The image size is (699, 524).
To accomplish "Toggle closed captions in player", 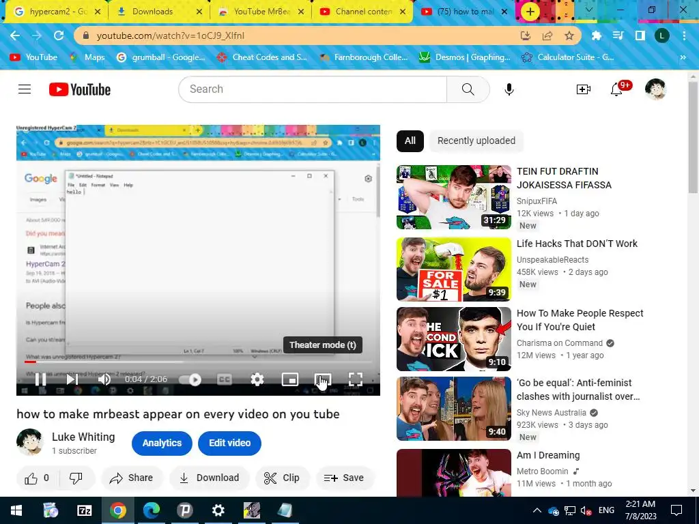I will [x=224, y=379].
